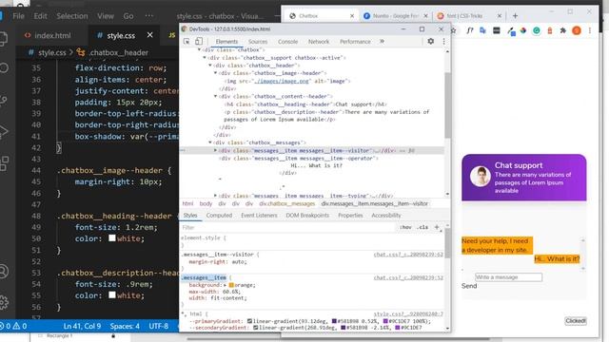Switch to the Console panel in DevTools
This screenshot has height=342, width=609.
[x=287, y=42]
